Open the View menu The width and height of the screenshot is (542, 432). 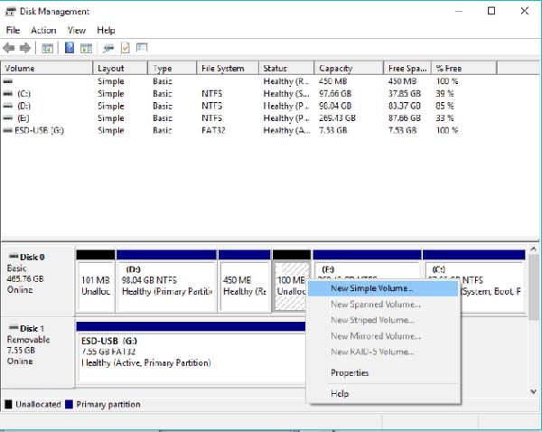pos(77,30)
